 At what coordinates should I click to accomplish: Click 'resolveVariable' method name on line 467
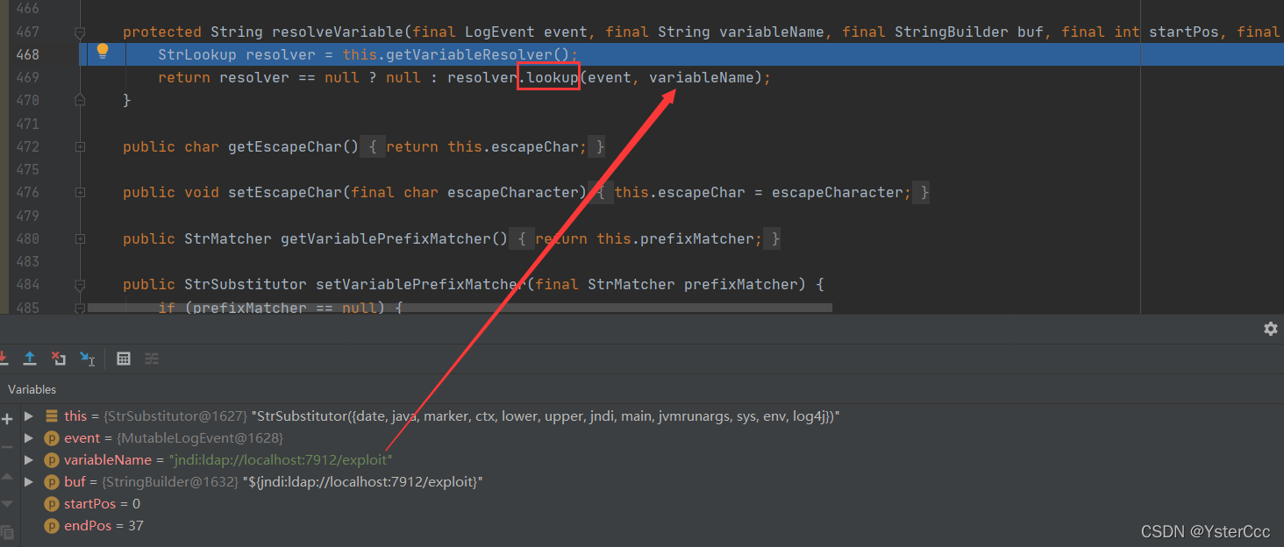point(338,32)
